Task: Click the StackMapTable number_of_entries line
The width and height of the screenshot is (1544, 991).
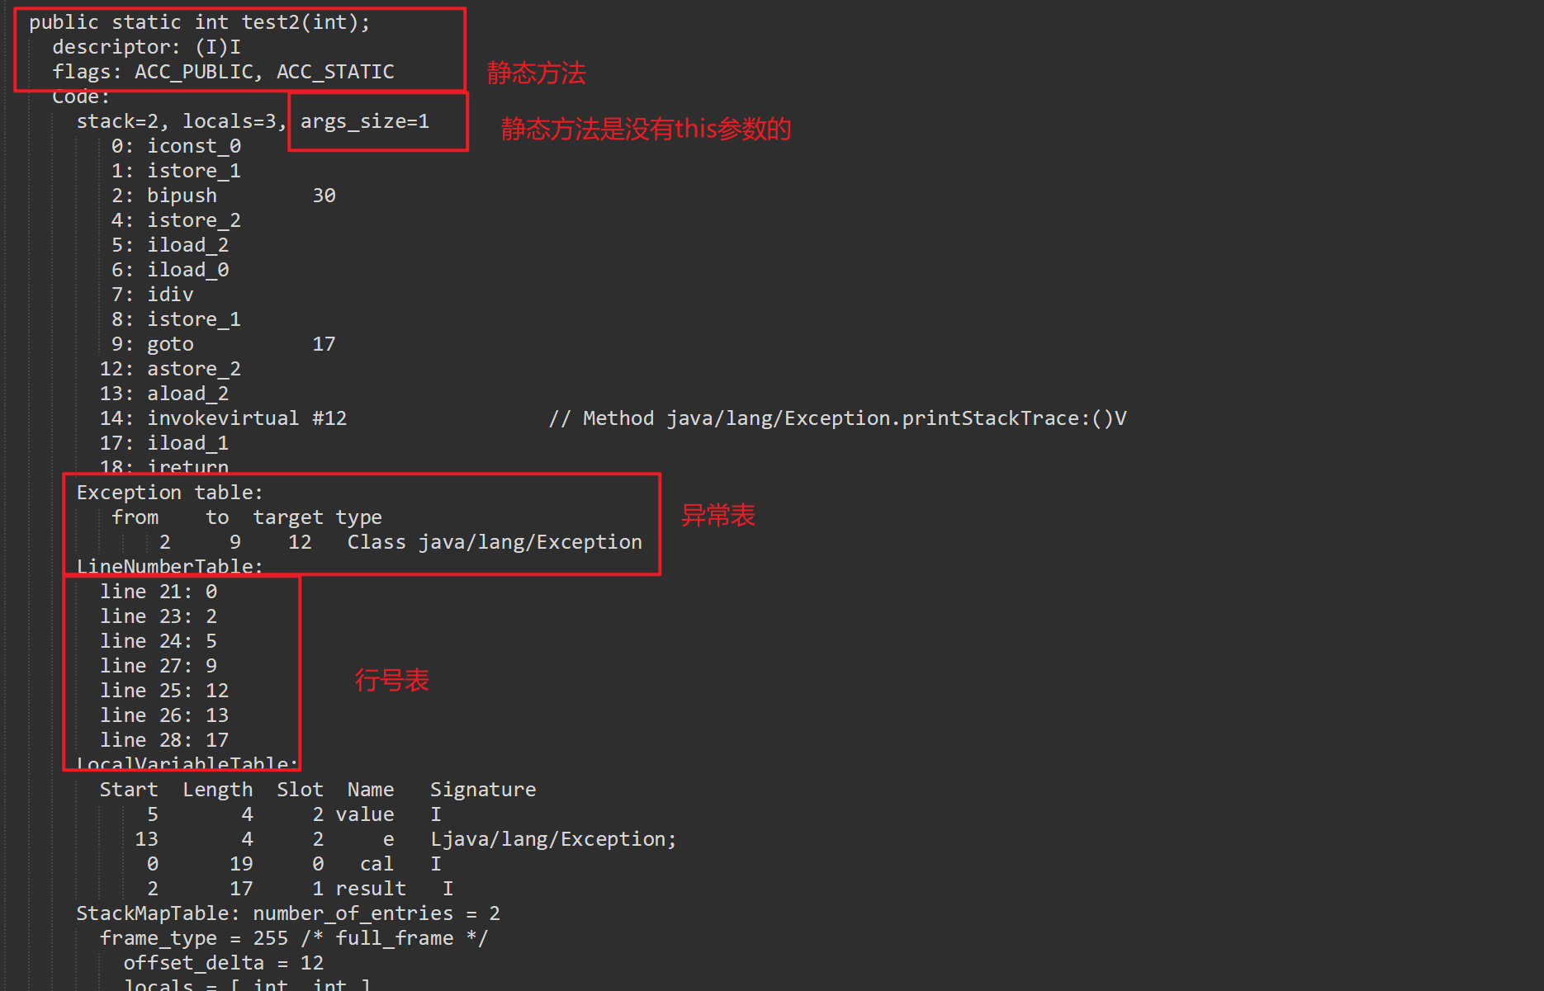Action: click(287, 913)
